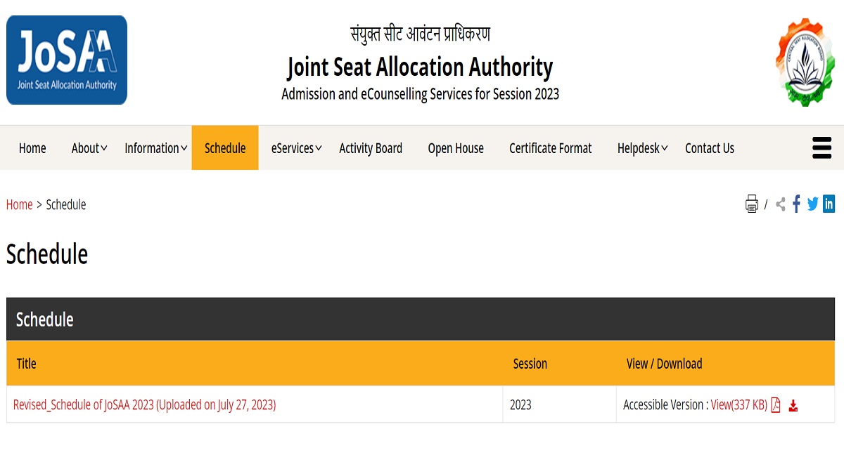Screen dimensions: 844x474
Task: Click the dark Schedule table title bar
Action: click(x=421, y=320)
